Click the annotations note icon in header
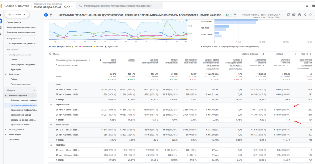This screenshot has width=315, height=164. (x=288, y=15)
